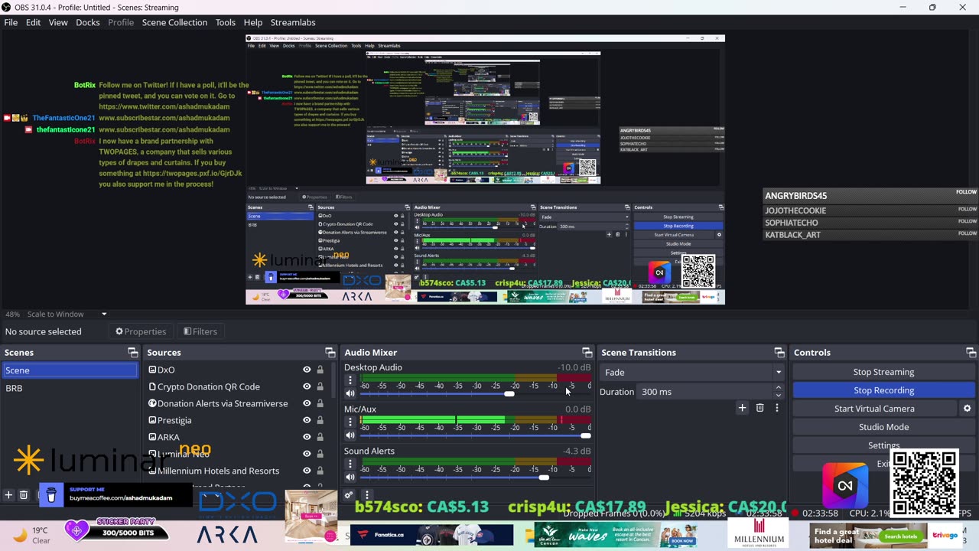Open source Properties button
The width and height of the screenshot is (979, 551).
tap(141, 331)
